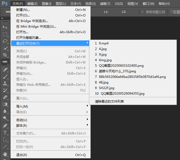Choose 打开为... menu entry
The width and height of the screenshot is (180, 160).
coord(50,32)
